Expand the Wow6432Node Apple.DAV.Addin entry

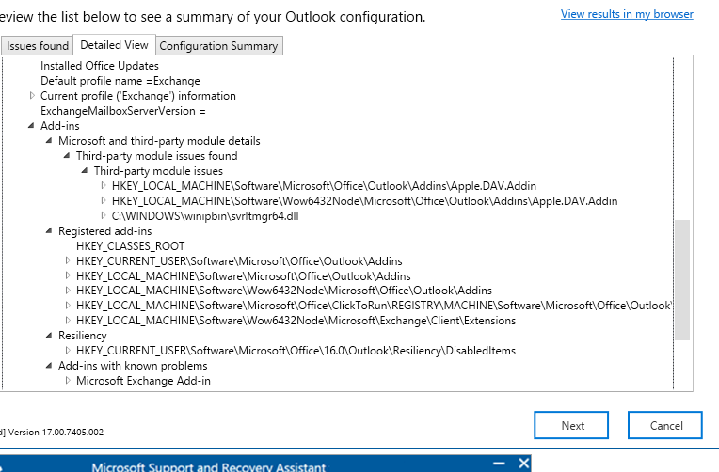click(104, 200)
